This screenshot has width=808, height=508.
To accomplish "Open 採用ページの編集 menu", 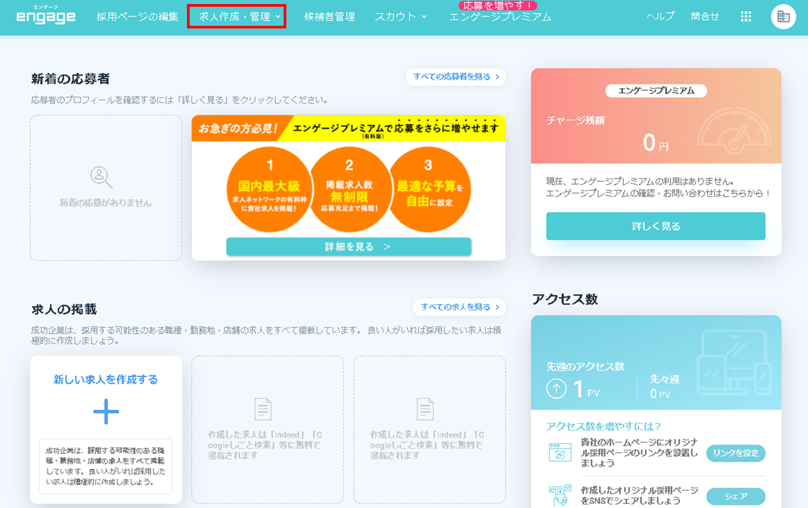I will 137,17.
